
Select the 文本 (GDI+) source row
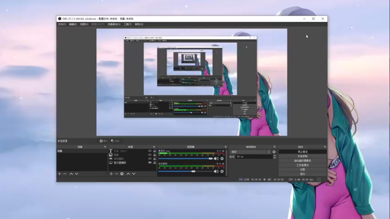click(132, 151)
